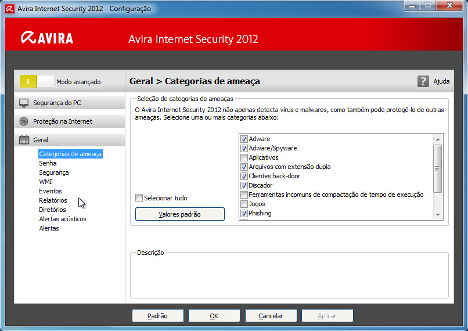Close the Avira configuration window

point(449,6)
